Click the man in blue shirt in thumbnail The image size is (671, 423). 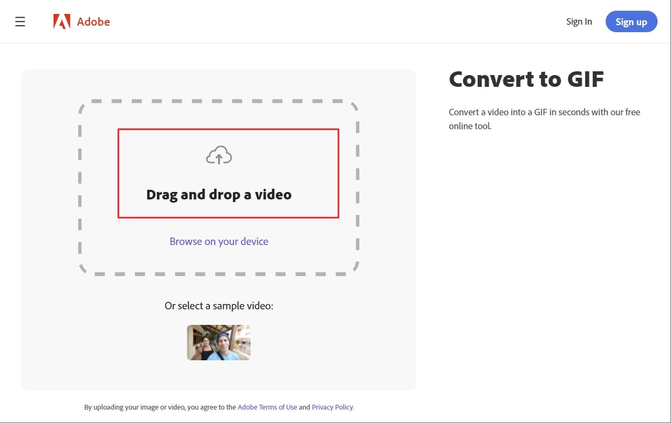[x=224, y=348]
